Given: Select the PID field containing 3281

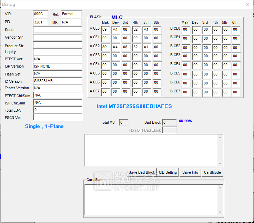Looking at the screenshot, I should (x=40, y=22).
